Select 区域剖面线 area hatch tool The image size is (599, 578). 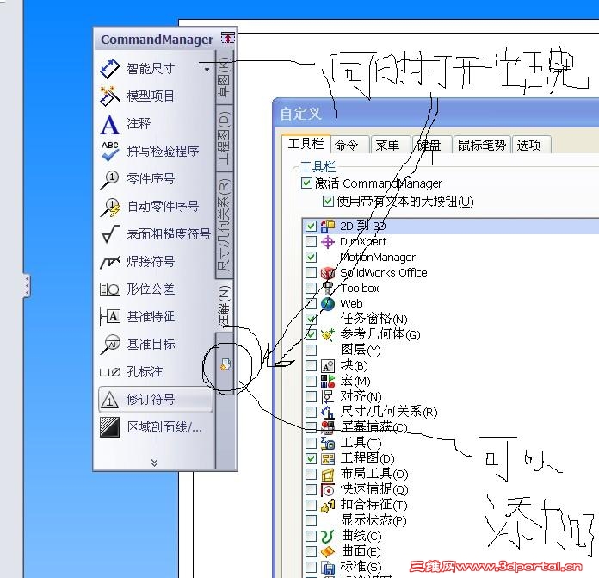(151, 427)
